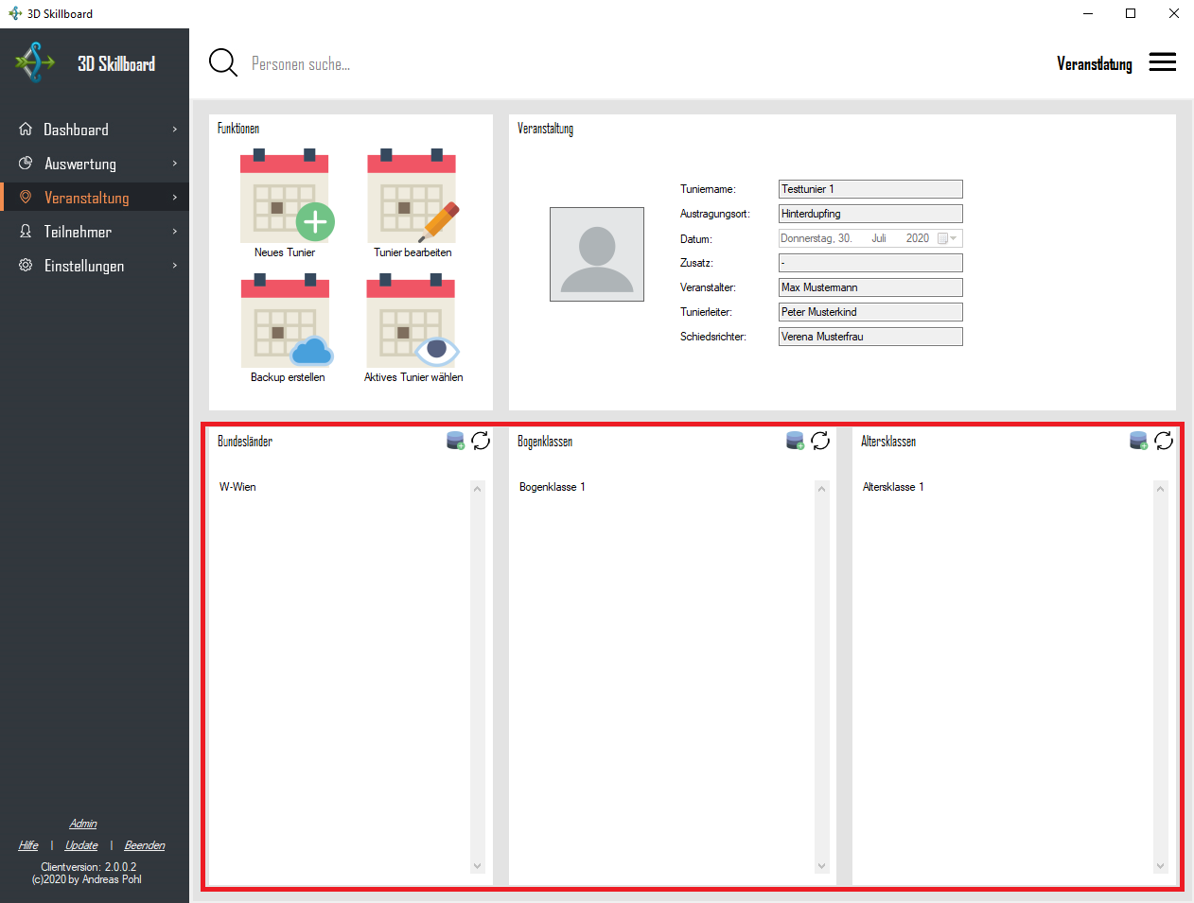Refresh the Altersklassen list

[x=1163, y=441]
